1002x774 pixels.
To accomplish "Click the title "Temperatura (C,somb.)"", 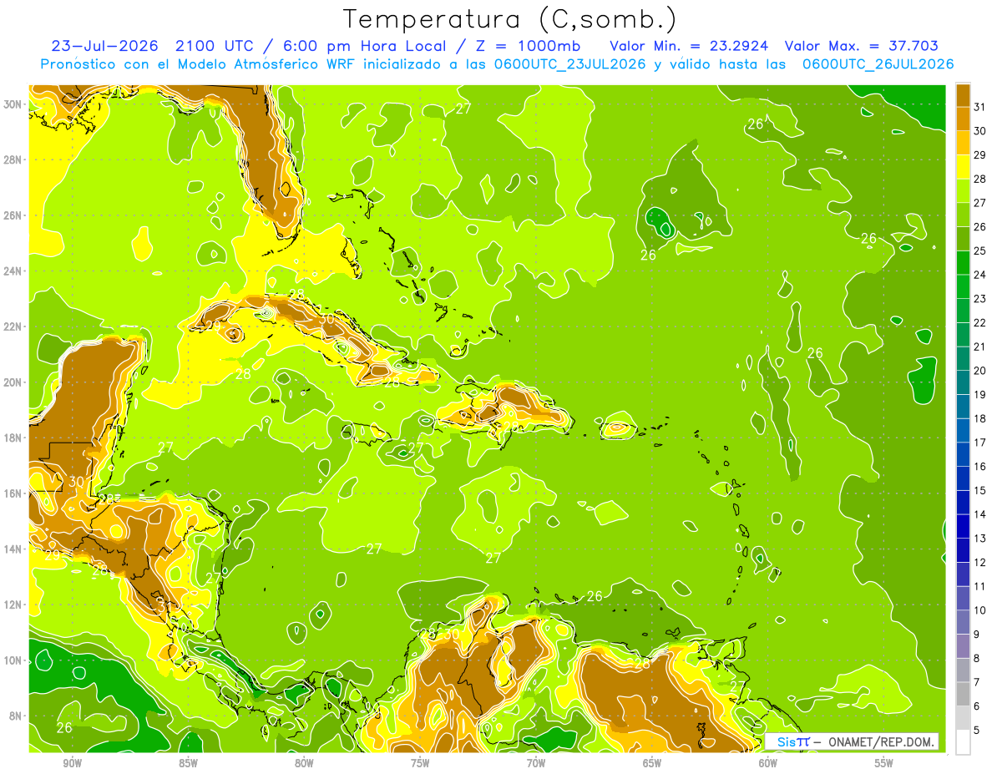I will pos(509,19).
